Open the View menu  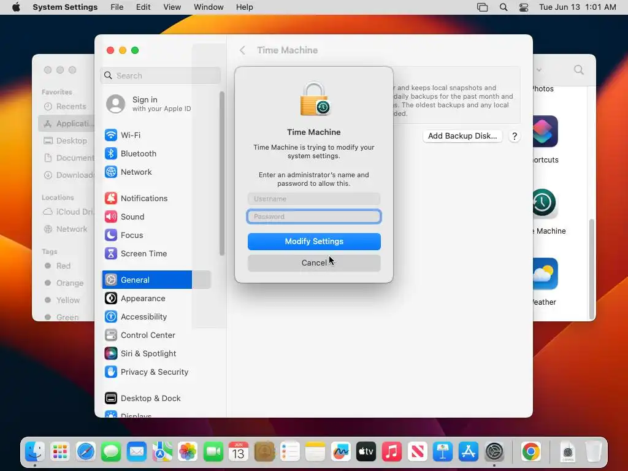tap(172, 7)
